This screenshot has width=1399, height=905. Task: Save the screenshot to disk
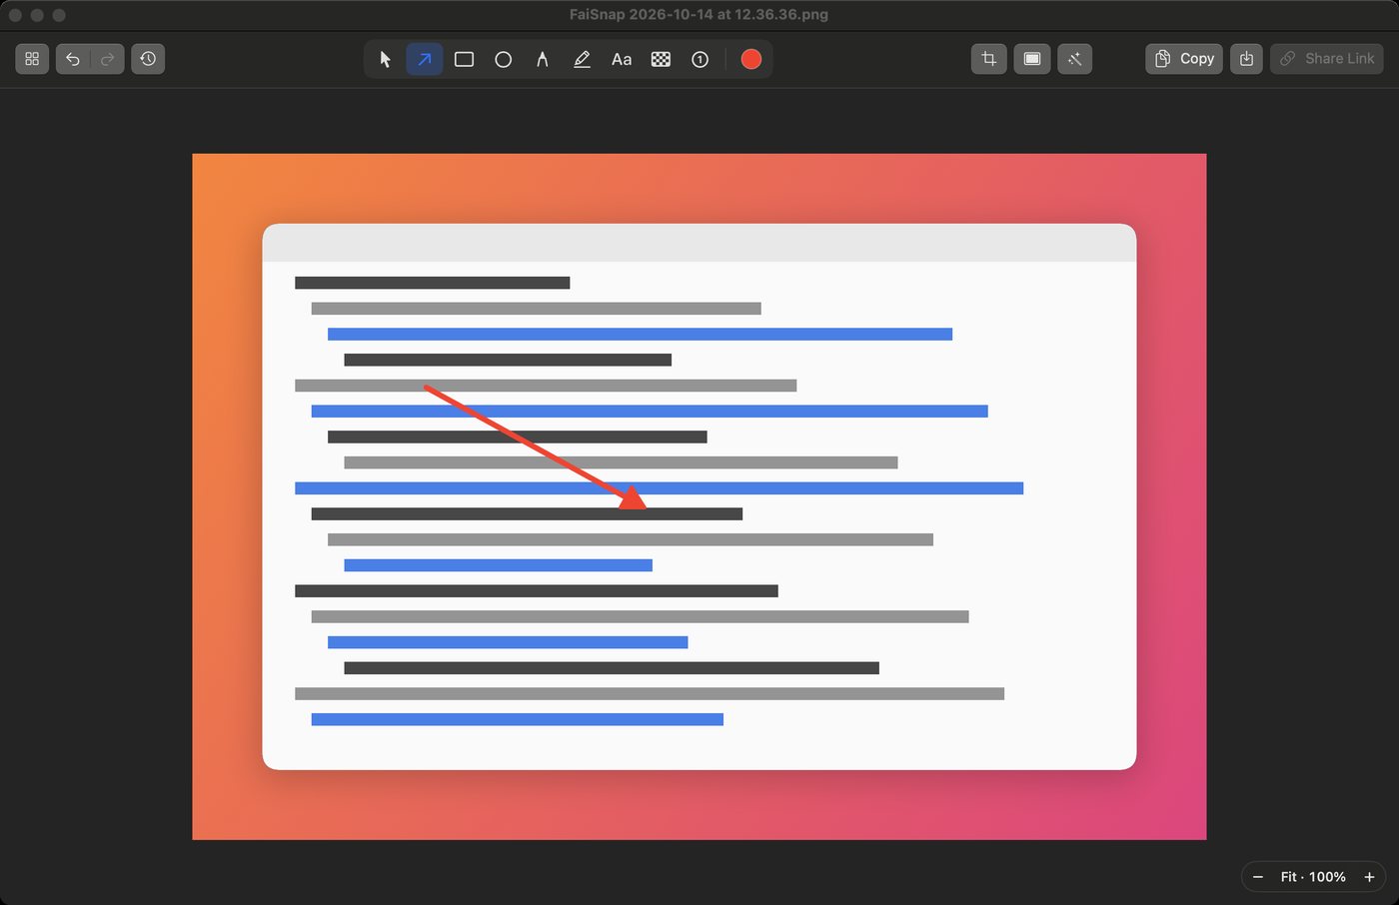point(1246,59)
